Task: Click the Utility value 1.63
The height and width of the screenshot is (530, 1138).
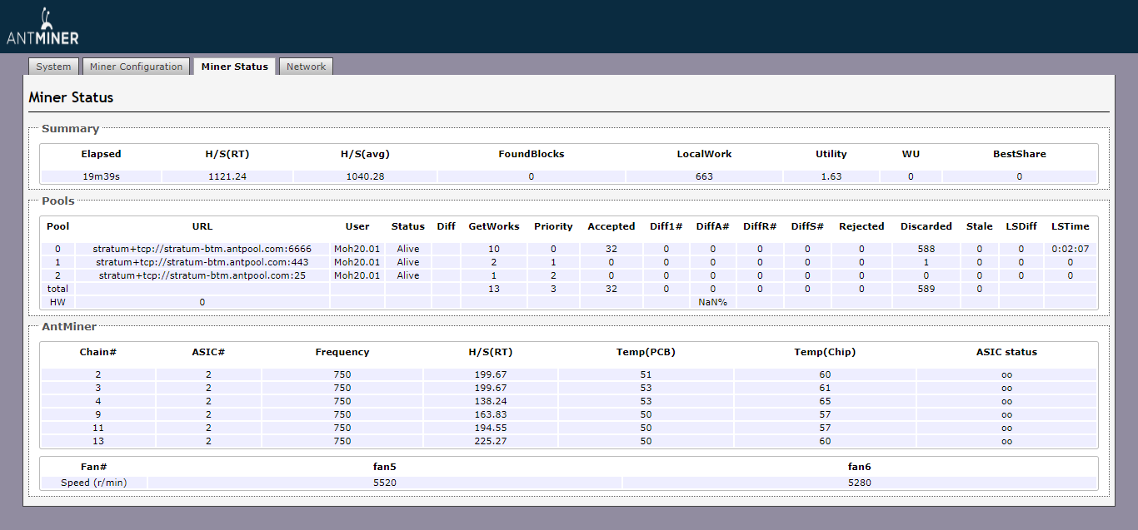Action: point(831,176)
